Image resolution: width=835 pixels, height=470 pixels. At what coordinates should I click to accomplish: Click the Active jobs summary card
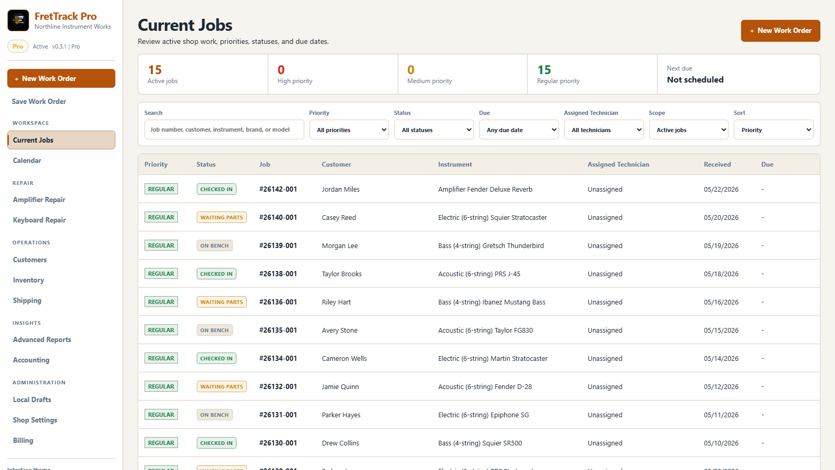203,74
